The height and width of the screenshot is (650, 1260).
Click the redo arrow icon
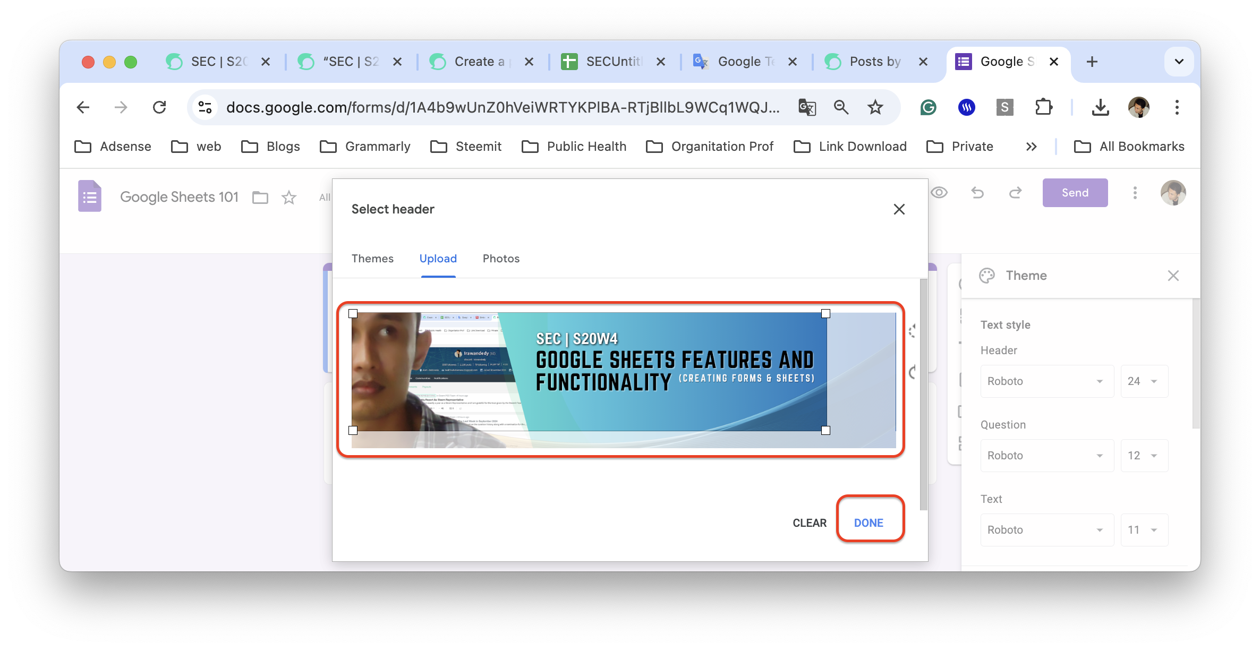[1015, 193]
